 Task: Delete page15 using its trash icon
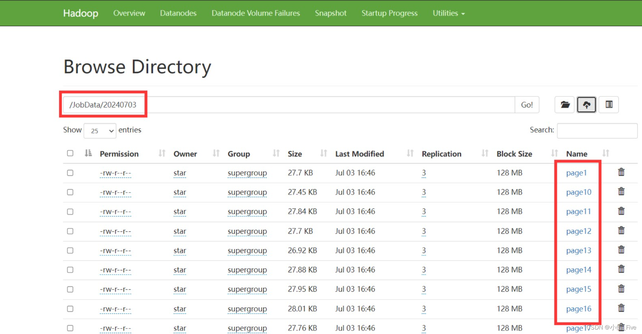621,289
